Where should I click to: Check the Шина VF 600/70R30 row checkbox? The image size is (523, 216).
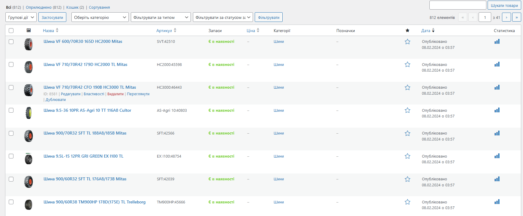click(11, 42)
